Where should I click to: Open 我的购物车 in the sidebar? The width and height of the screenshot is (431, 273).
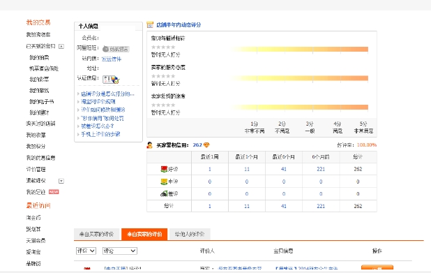pyautogui.click(x=38, y=35)
